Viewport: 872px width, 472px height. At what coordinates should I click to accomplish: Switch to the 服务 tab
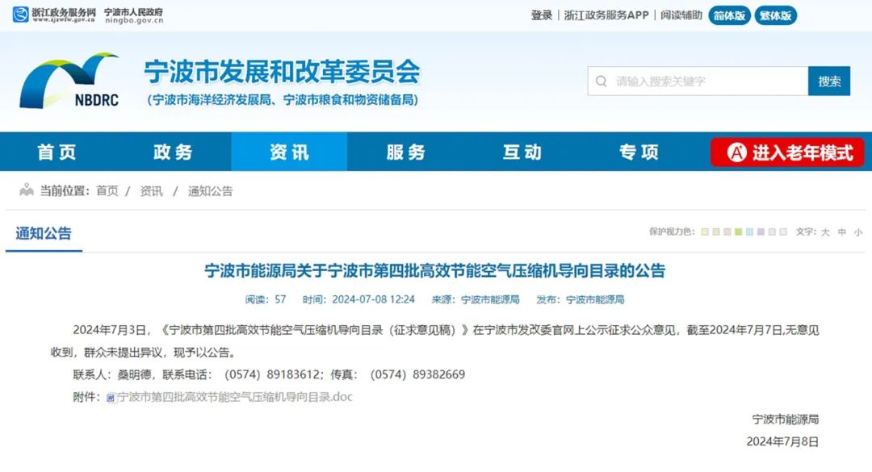(x=405, y=151)
